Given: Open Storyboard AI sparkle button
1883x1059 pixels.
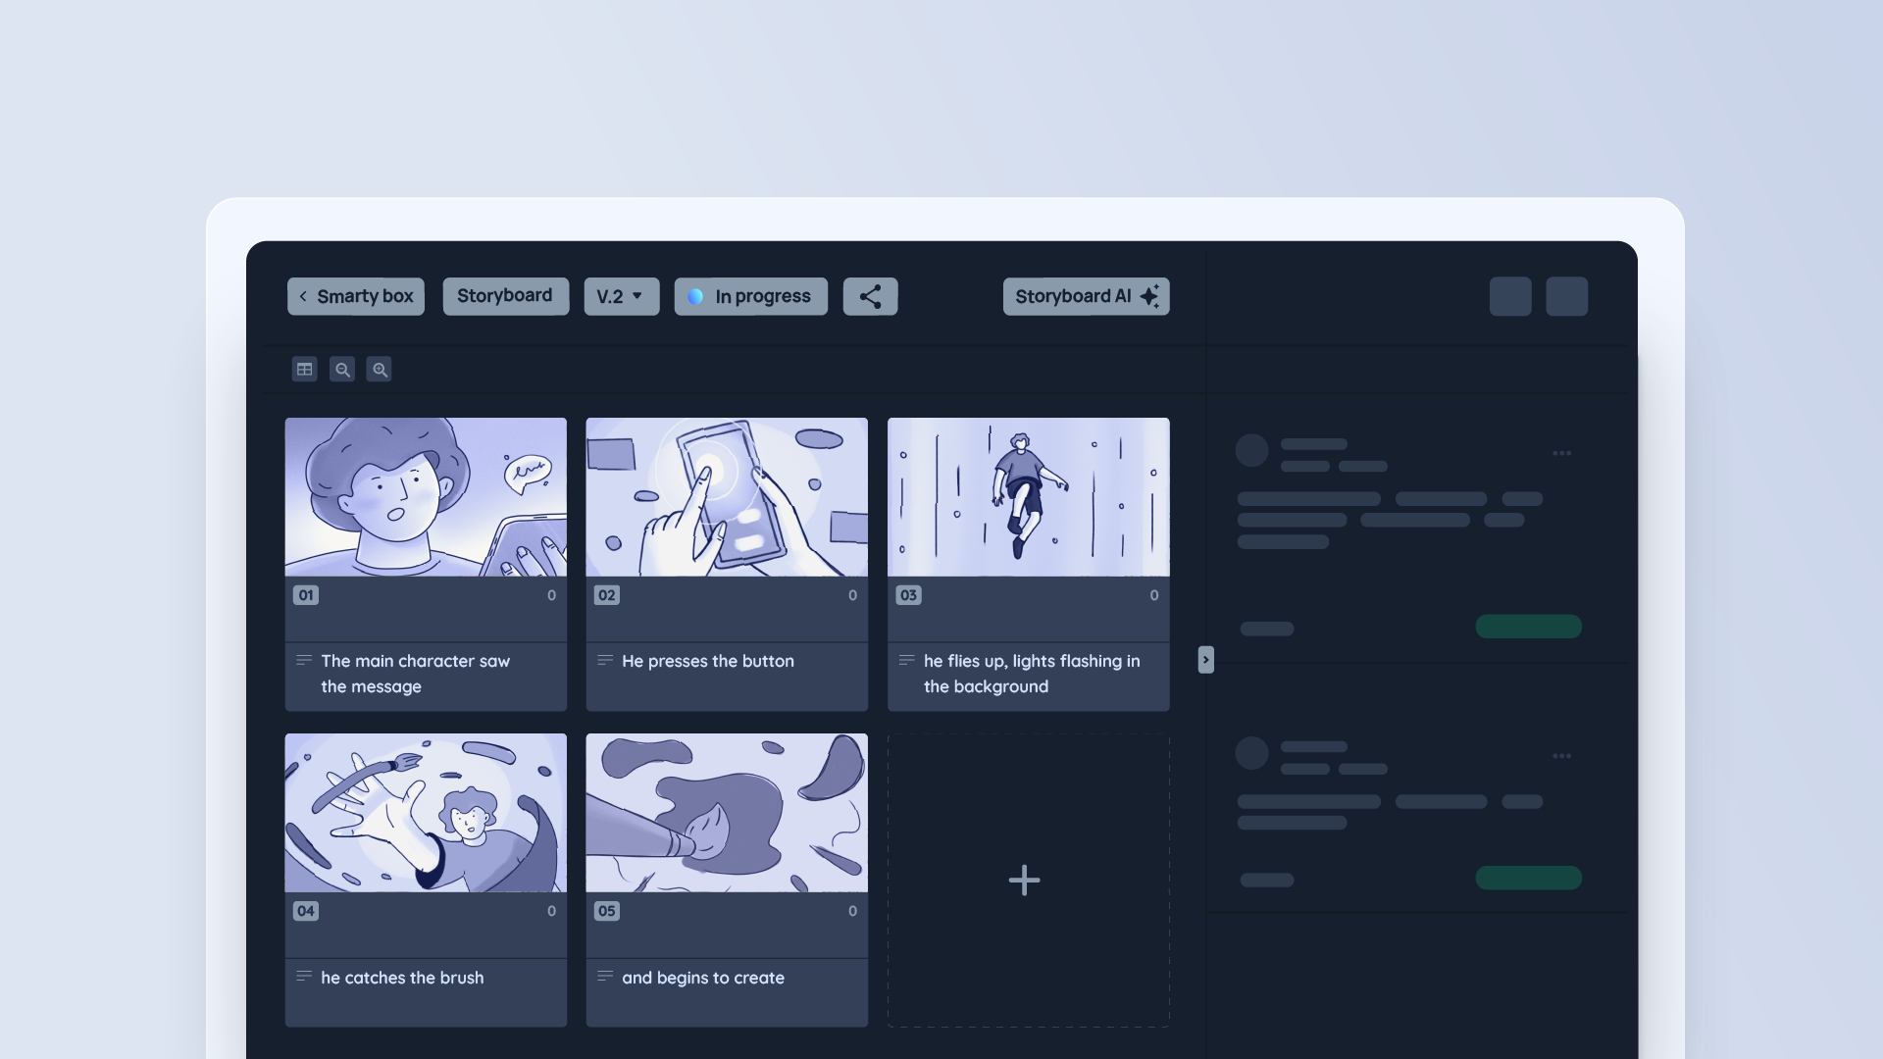Looking at the screenshot, I should pyautogui.click(x=1086, y=296).
